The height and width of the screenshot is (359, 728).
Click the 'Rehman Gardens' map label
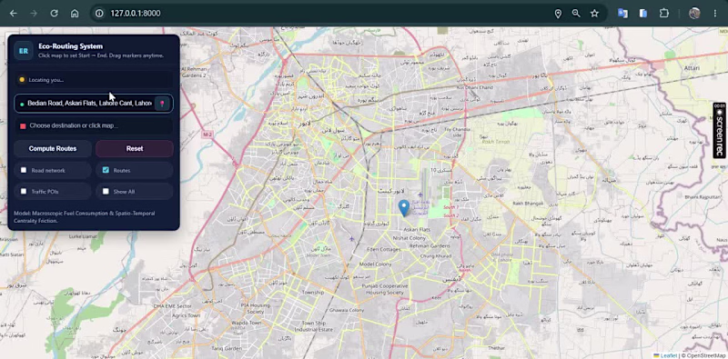point(430,245)
